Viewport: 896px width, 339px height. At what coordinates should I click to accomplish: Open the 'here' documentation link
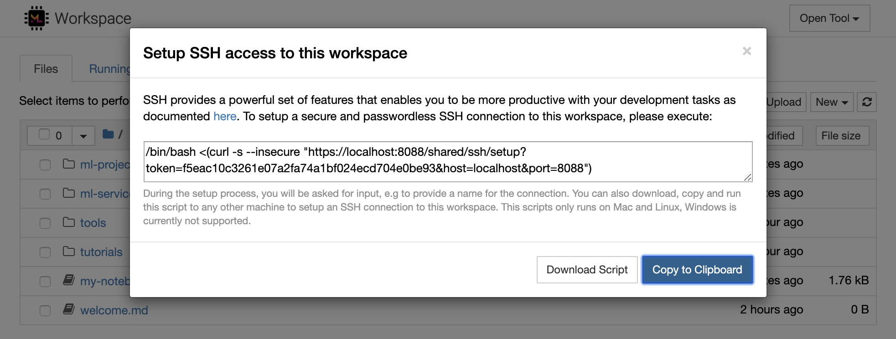point(225,117)
